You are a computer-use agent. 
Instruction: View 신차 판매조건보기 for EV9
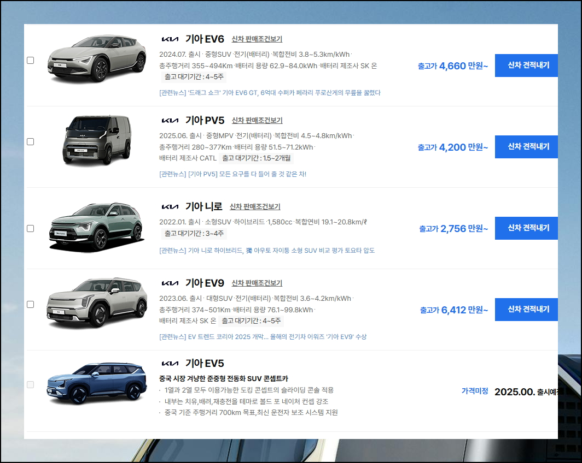[x=257, y=283]
